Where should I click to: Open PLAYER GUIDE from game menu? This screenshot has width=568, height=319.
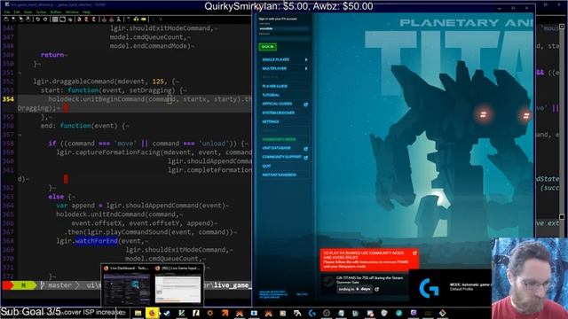274,86
